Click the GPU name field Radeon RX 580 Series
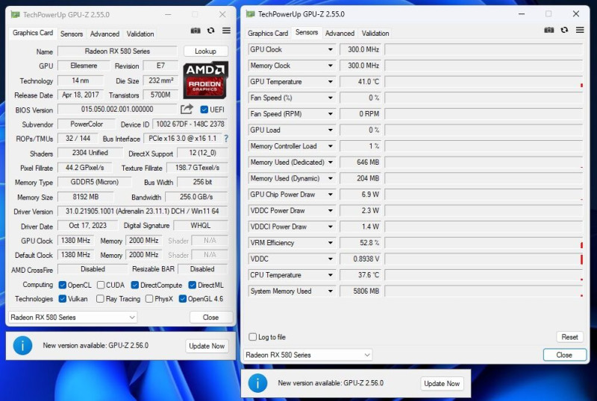 tap(117, 51)
